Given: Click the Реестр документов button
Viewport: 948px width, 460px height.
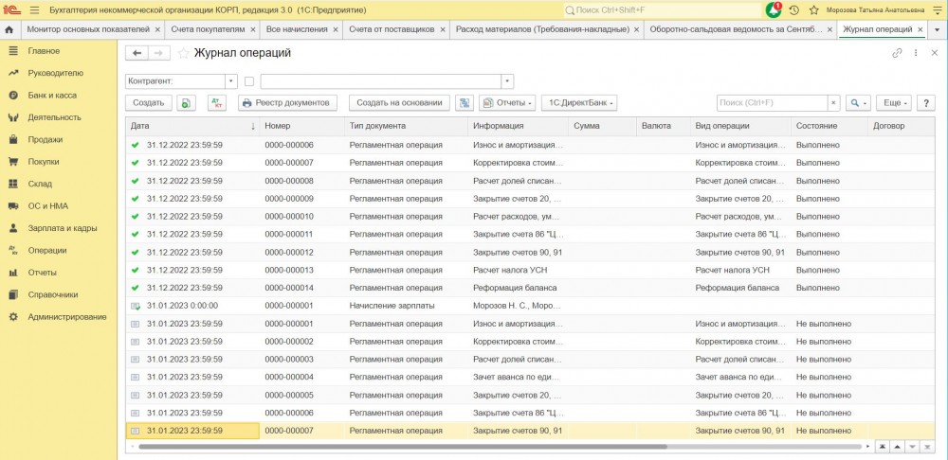Looking at the screenshot, I should 286,102.
